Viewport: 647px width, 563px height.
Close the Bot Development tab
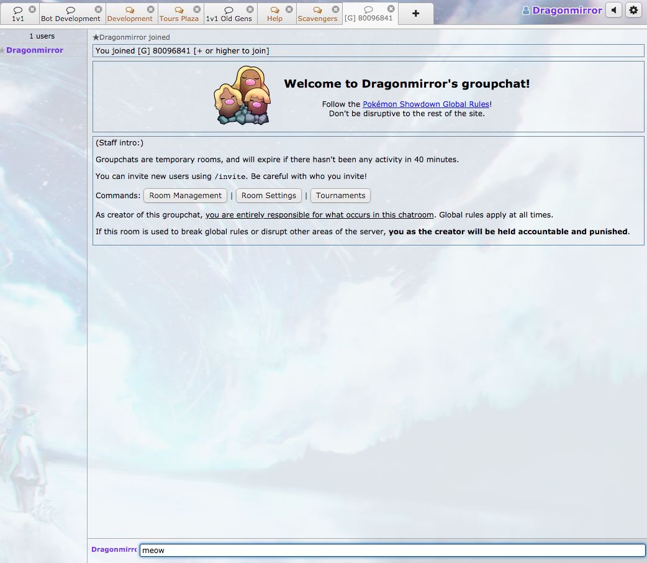tap(98, 9)
